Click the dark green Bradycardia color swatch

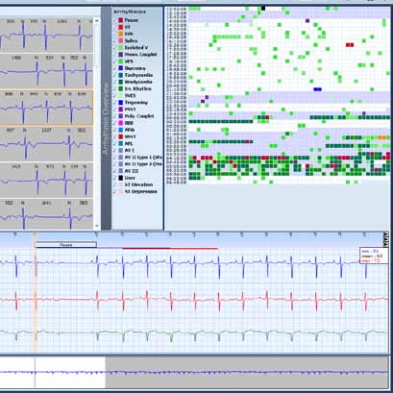click(121, 82)
